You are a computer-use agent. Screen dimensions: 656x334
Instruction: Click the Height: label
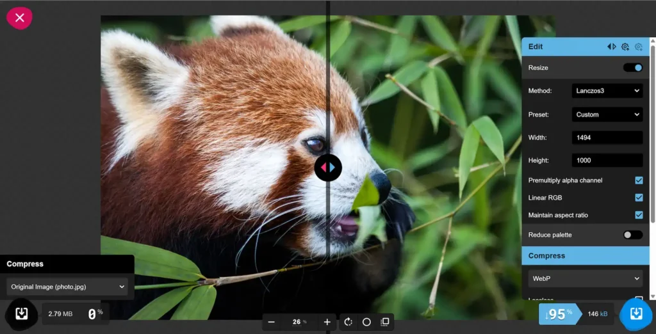(x=538, y=160)
